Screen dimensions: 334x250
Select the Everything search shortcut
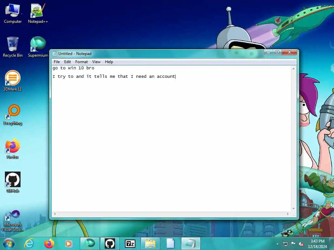tap(13, 115)
